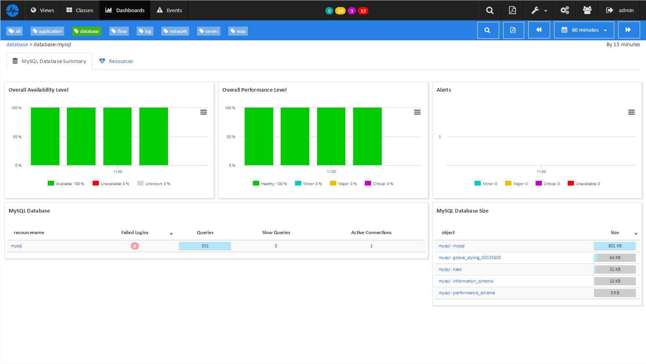
Task: Export the dashboard as PDF
Action: tap(512, 10)
